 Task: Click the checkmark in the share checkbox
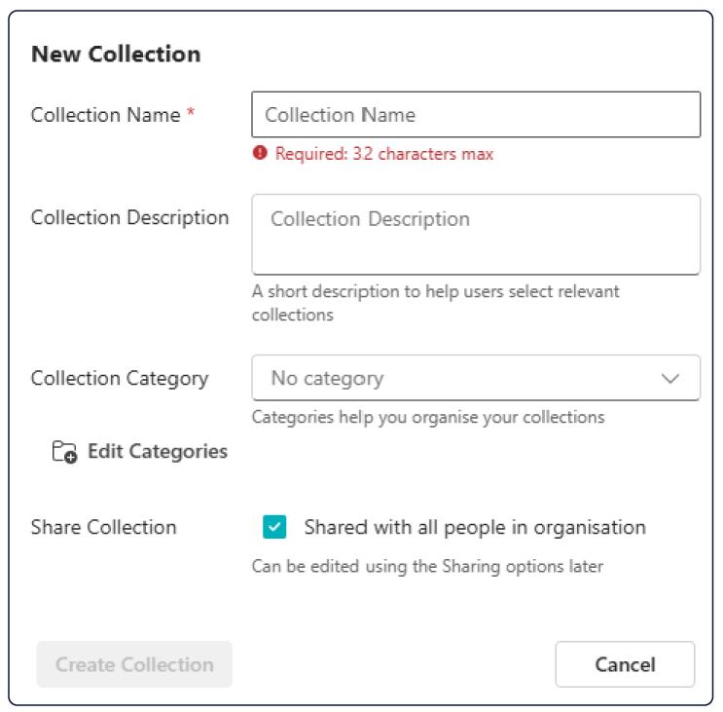274,527
